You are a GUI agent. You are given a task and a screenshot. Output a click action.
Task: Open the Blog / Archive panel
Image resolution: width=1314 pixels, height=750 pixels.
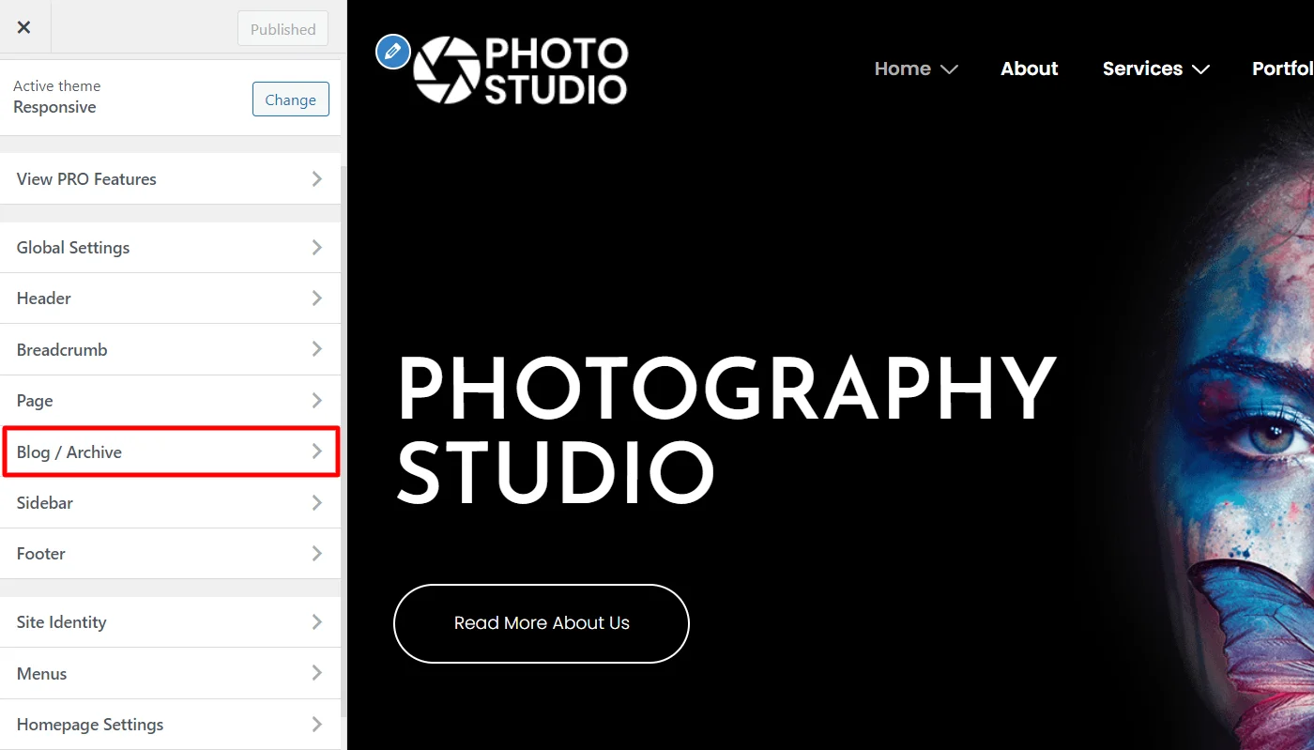(170, 452)
